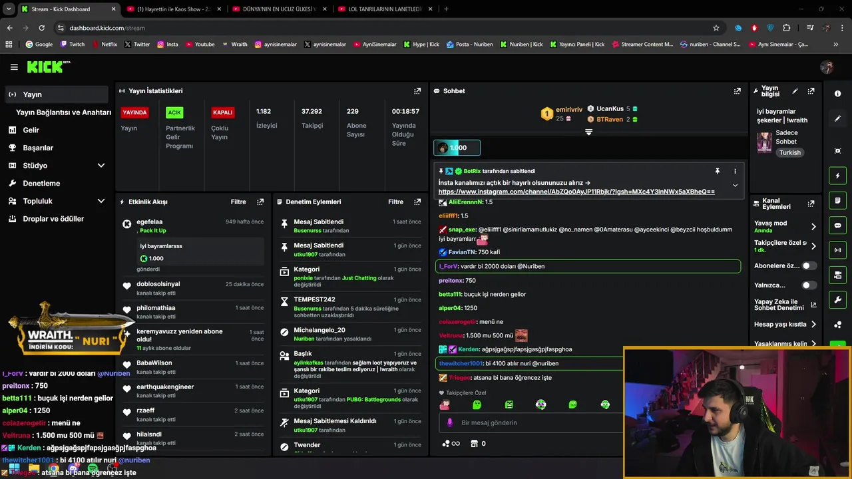Click the chat bubble icon in the right toolbar
This screenshot has height=479, width=852.
pos(837,226)
